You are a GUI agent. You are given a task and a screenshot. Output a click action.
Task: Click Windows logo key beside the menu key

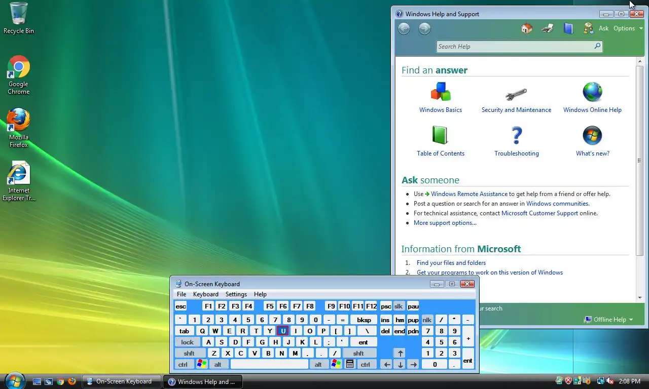click(336, 364)
